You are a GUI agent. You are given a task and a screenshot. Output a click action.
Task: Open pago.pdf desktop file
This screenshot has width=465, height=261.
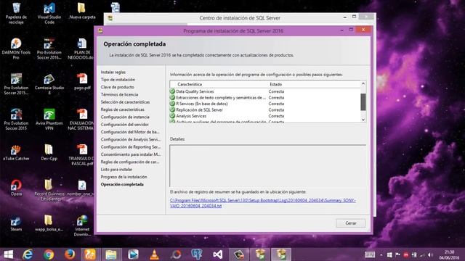coord(82,82)
